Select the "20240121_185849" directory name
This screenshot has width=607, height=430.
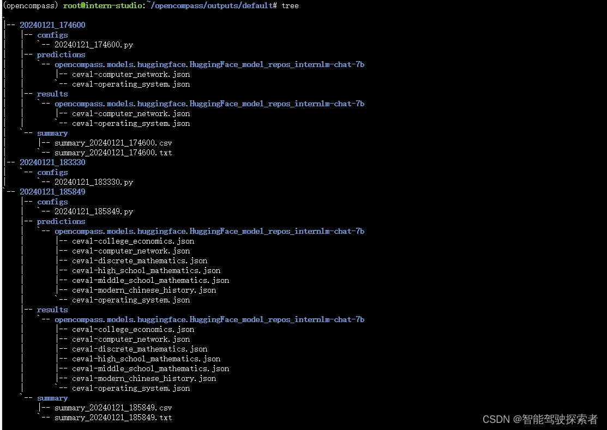coord(53,192)
